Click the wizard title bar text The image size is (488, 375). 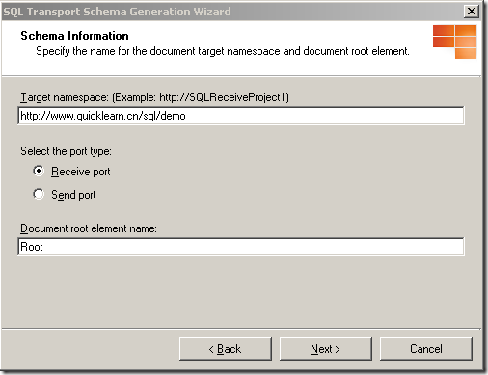pyautogui.click(x=117, y=12)
